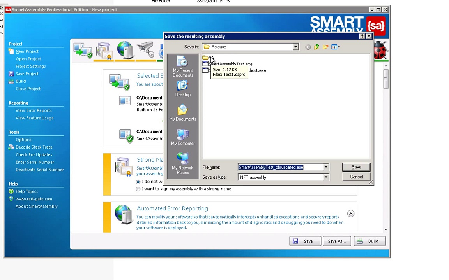449x280 pixels.
Task: Open My Computer in places bar
Action: point(182,138)
